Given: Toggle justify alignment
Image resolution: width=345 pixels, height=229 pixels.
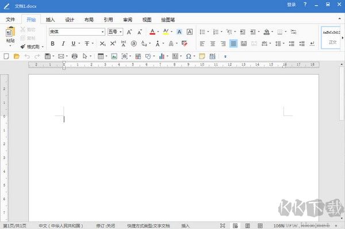Looking at the screenshot, I should click(233, 44).
